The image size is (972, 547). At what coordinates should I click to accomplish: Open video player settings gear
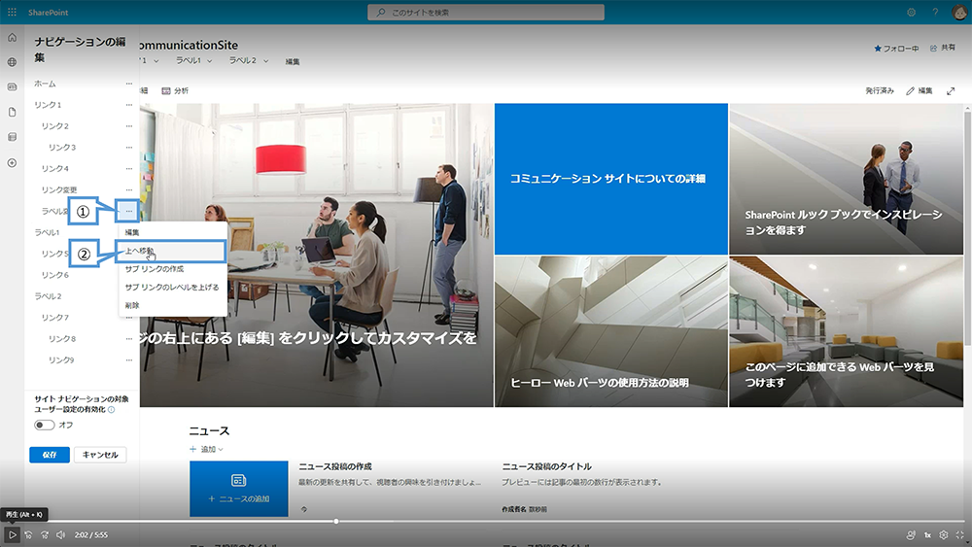point(944,534)
